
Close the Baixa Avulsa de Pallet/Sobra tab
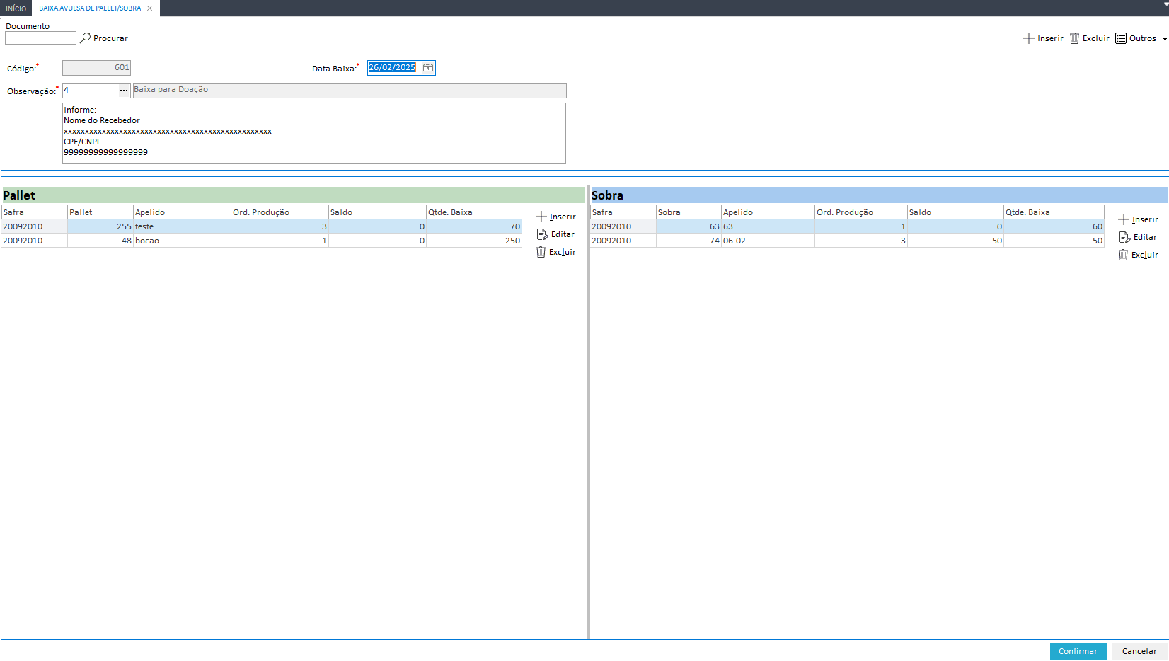pyautogui.click(x=149, y=8)
